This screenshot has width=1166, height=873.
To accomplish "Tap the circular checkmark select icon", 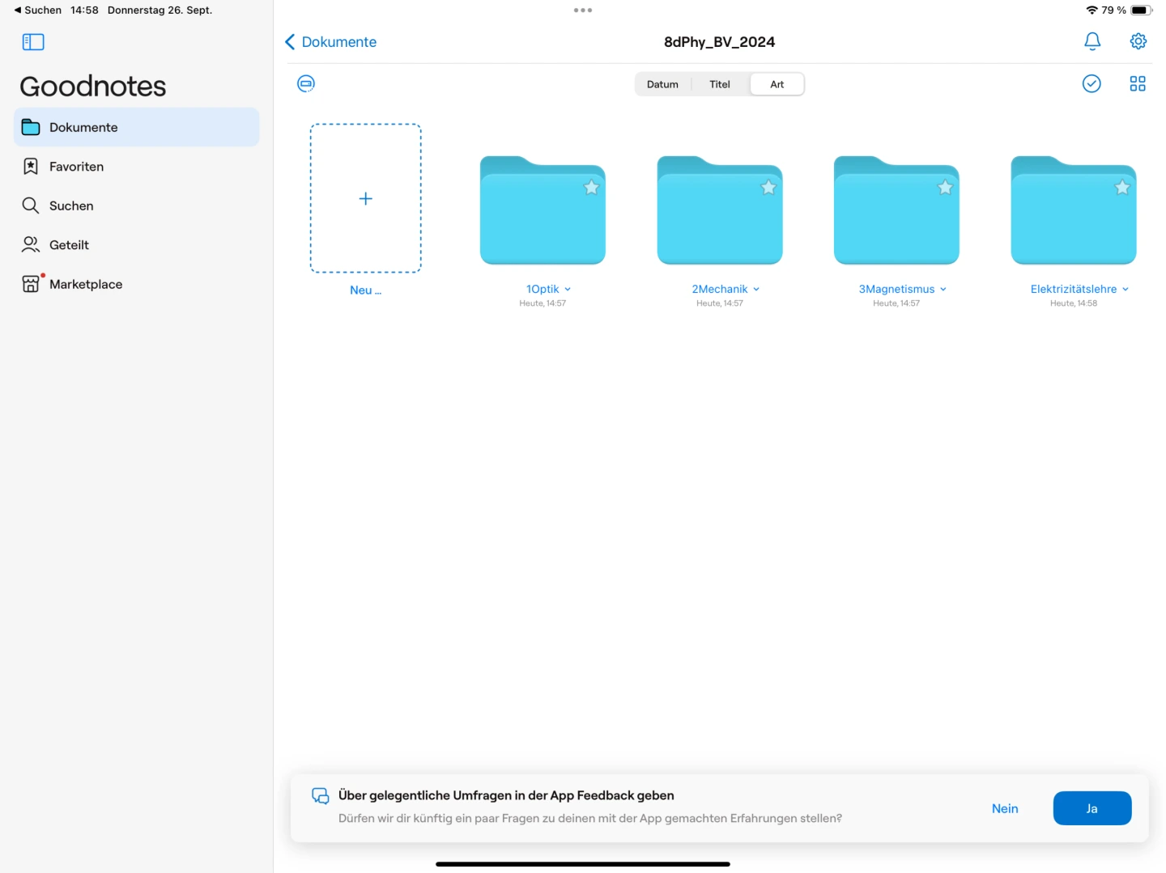I will [x=1091, y=83].
